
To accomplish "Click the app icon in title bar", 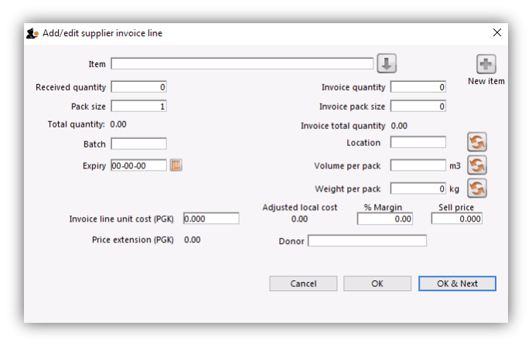I will (32, 33).
